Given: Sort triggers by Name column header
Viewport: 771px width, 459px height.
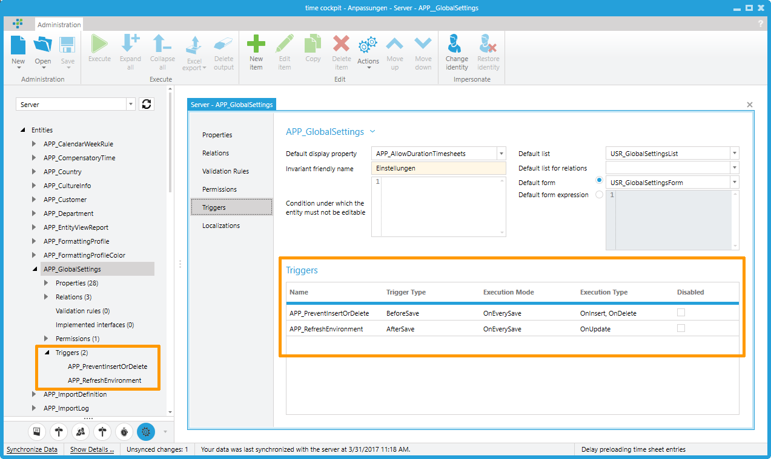Looking at the screenshot, I should 299,292.
